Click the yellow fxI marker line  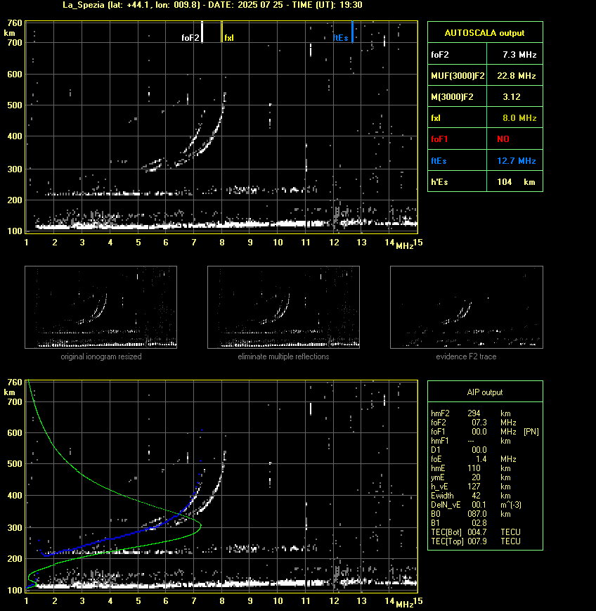coord(221,32)
